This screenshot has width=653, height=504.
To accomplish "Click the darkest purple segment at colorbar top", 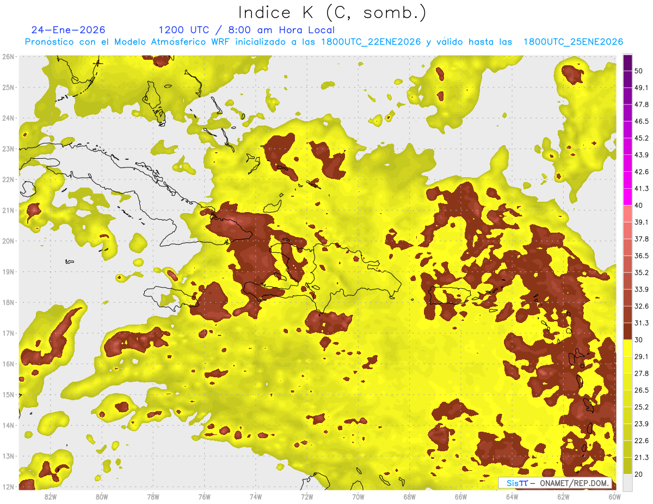I will 627,61.
